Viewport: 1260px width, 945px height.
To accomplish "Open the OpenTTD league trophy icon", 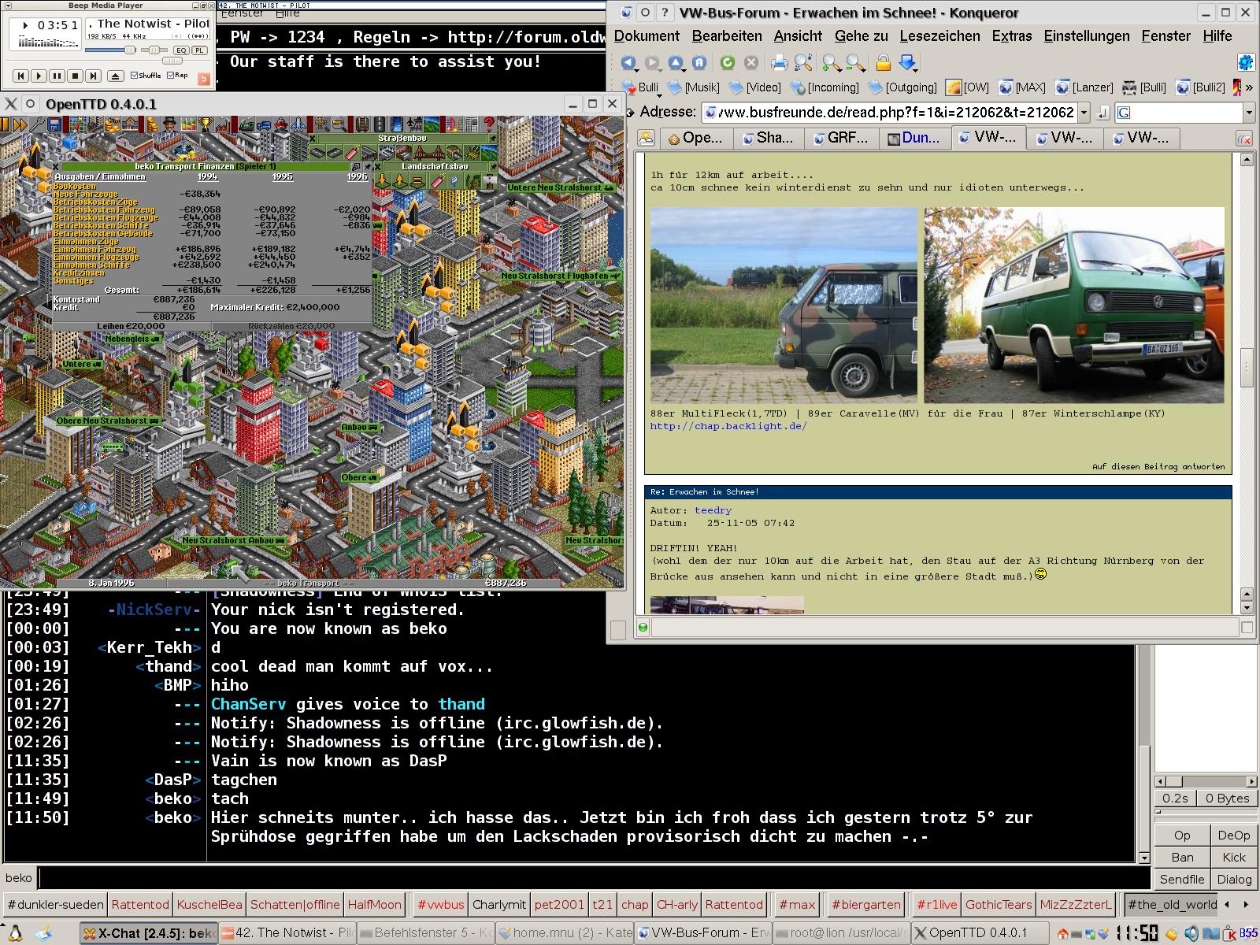I will point(205,124).
